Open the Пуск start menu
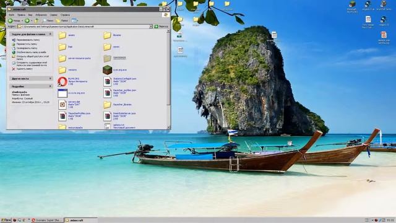 pos(6,221)
